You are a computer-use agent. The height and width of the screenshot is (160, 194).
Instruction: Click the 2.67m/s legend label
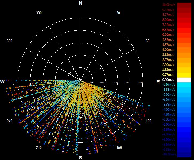tap(168, 60)
